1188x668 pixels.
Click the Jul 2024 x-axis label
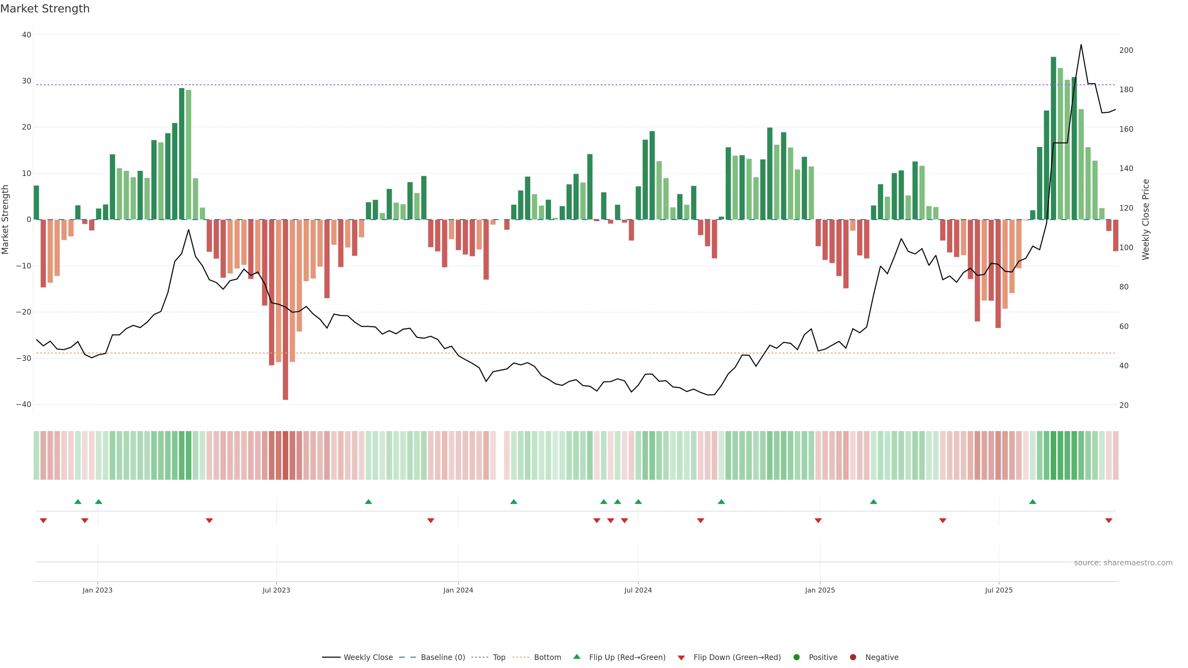(x=638, y=590)
